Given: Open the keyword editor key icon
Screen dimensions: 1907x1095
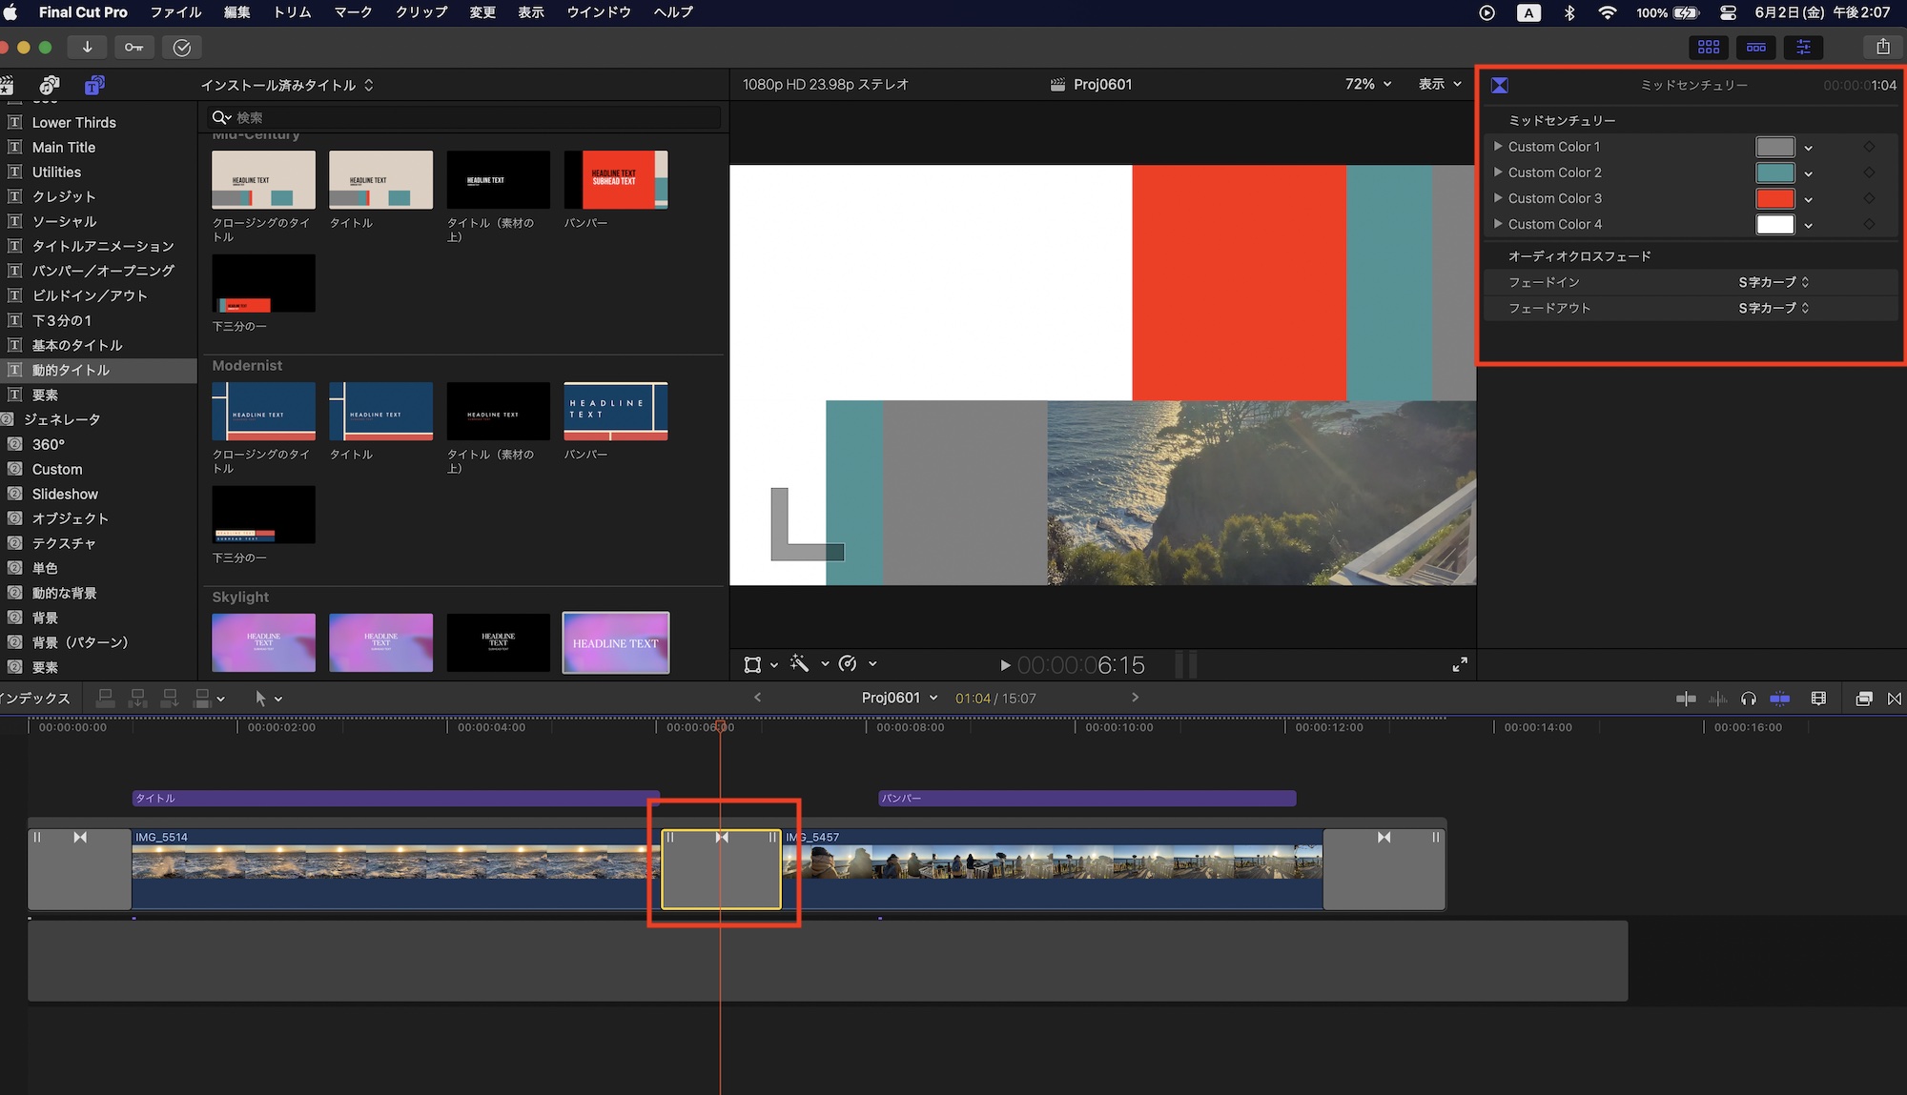Looking at the screenshot, I should click(x=133, y=47).
